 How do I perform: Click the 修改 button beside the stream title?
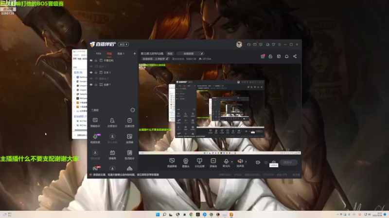(170, 53)
